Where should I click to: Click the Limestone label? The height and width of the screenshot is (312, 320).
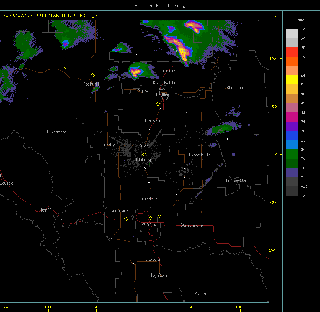click(x=57, y=132)
